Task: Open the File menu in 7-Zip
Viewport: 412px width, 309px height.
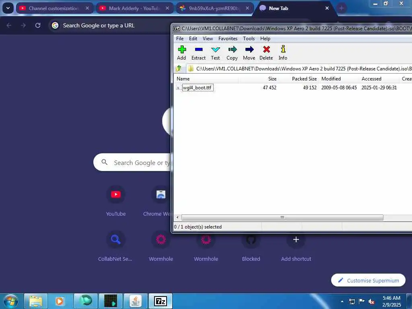Action: (180, 39)
